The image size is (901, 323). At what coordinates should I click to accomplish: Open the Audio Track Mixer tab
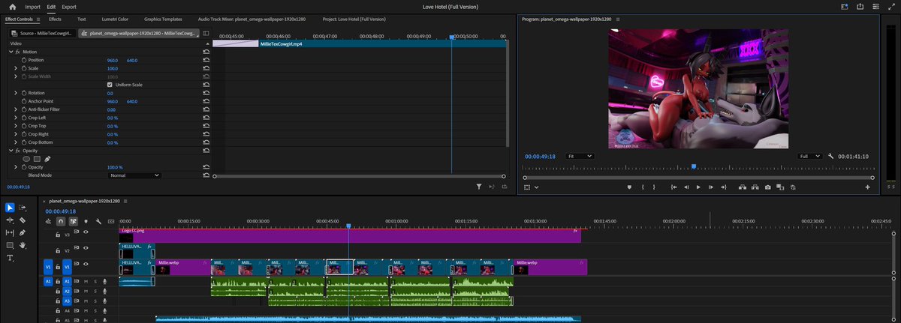click(251, 18)
